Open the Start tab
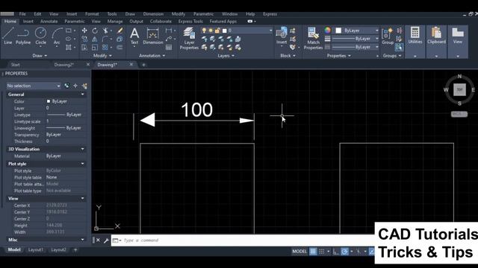 [15, 65]
